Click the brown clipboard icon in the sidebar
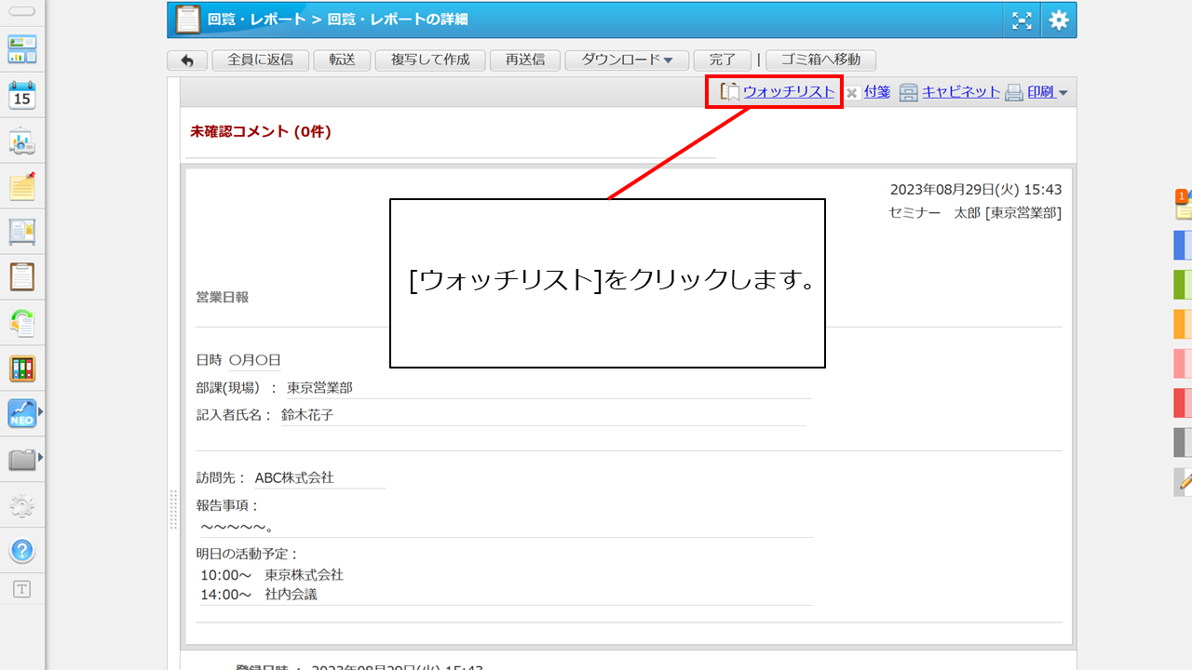The image size is (1192, 670). click(22, 277)
